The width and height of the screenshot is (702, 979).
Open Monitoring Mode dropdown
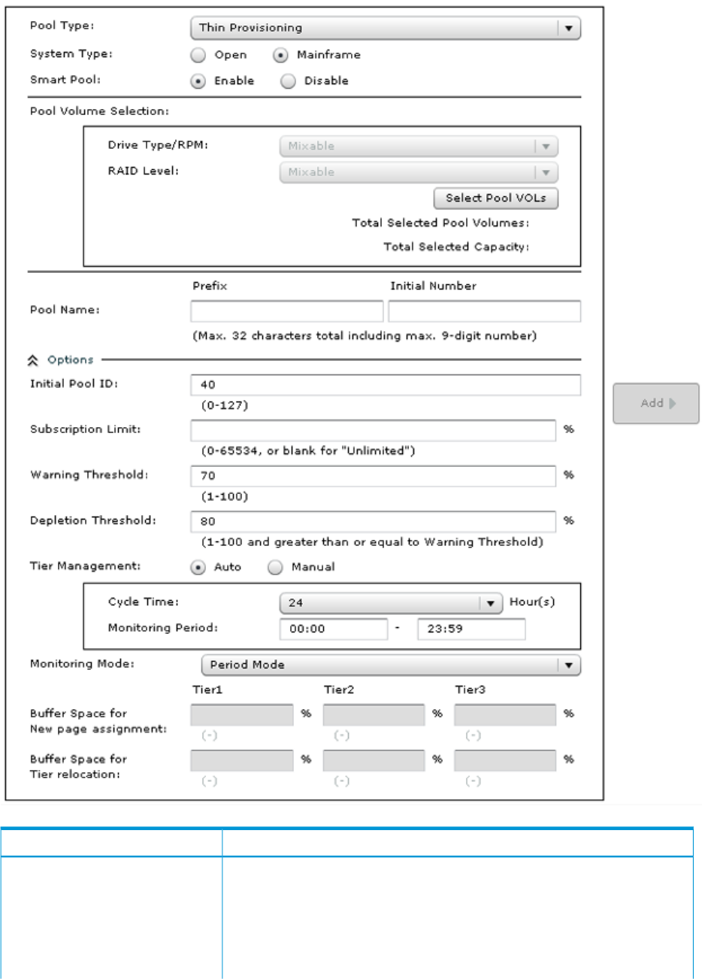pos(391,665)
